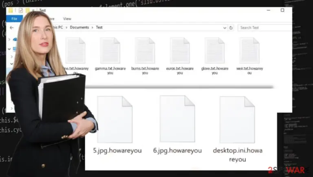Click Test in the breadcrumb path
The image size is (313, 177).
click(99, 28)
